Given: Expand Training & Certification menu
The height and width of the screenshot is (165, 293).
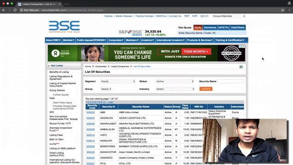Looking at the screenshot, I should 230,40.
